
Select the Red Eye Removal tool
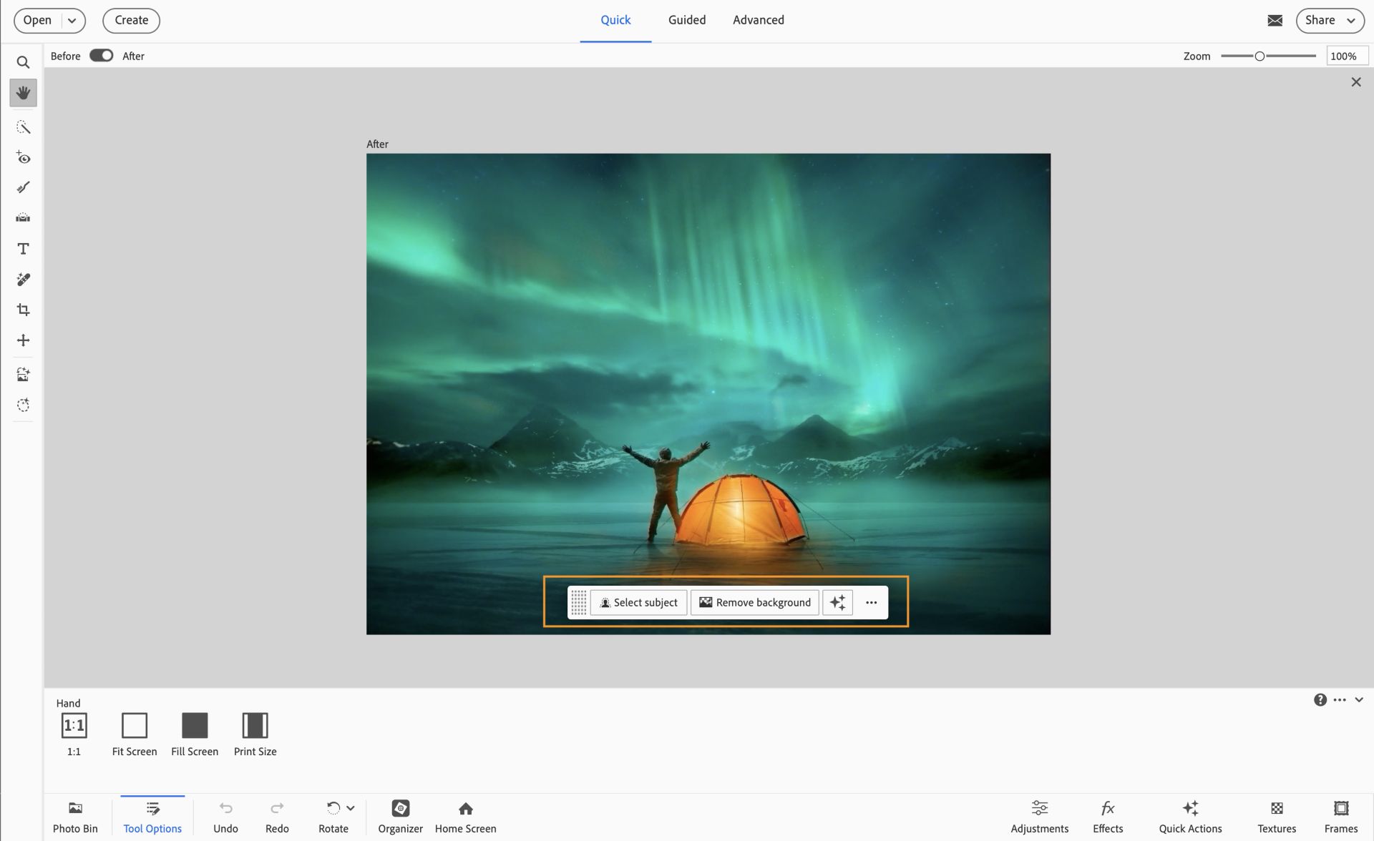[x=23, y=157]
